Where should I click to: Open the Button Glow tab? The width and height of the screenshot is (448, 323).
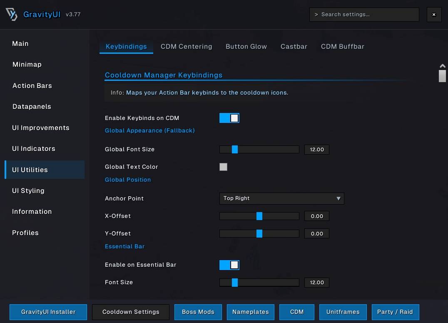[x=246, y=47]
